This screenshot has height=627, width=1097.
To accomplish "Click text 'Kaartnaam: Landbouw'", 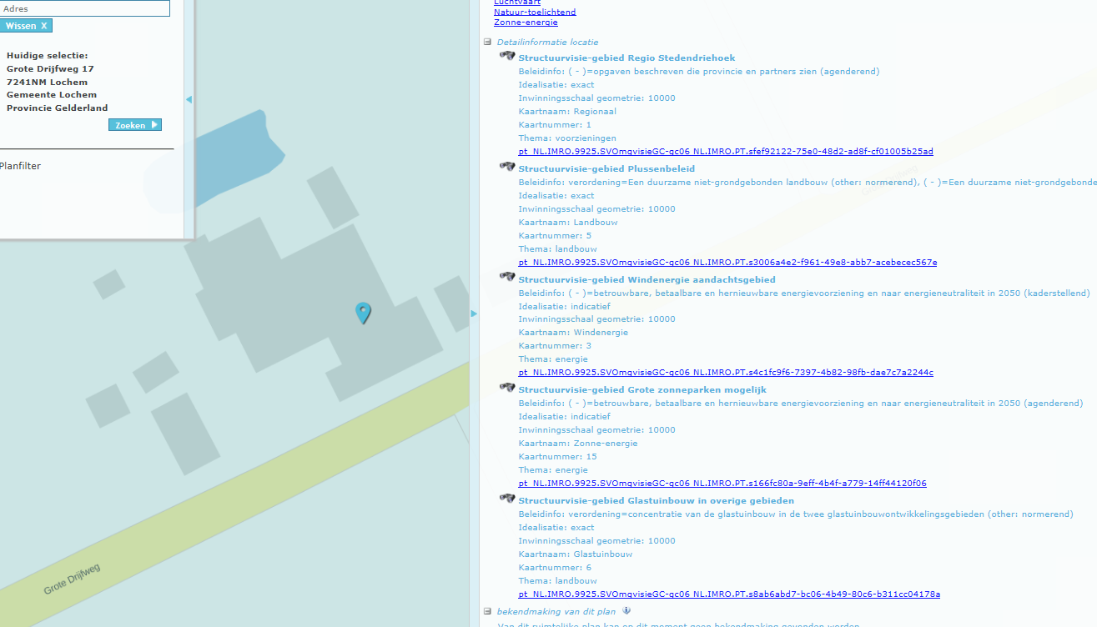I will point(568,223).
